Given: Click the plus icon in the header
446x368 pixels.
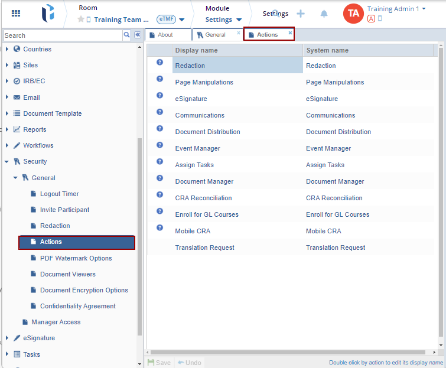Looking at the screenshot, I should (x=301, y=14).
